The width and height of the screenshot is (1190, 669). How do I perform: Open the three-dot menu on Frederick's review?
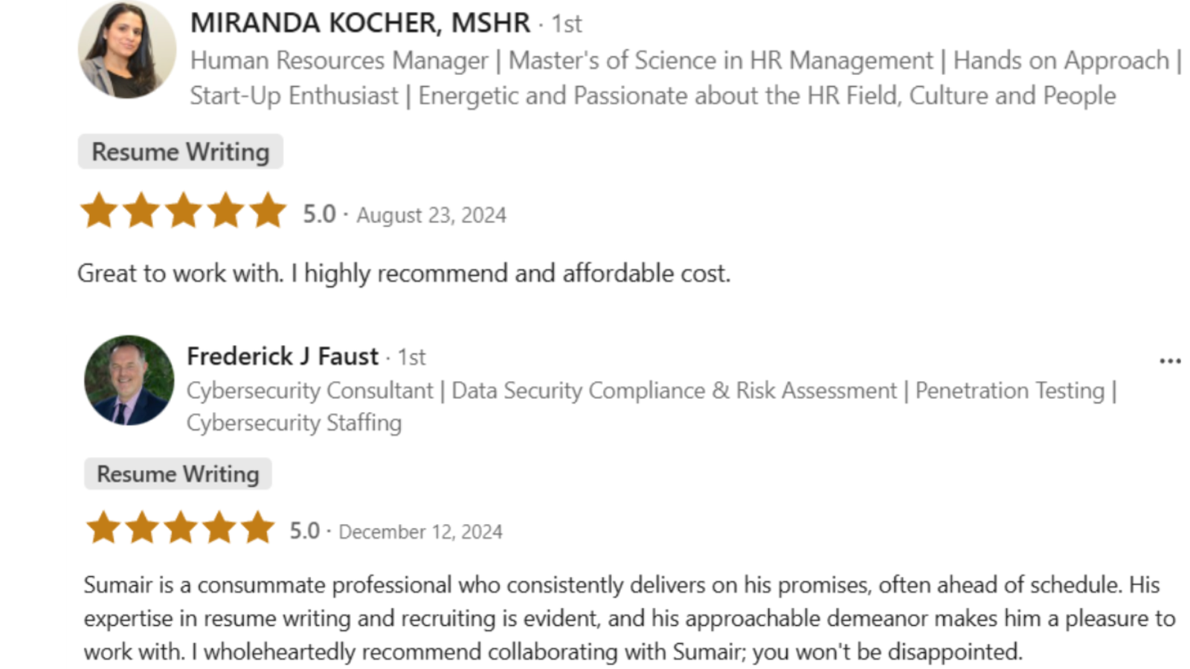coord(1170,361)
